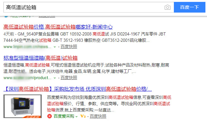
Task: Click the camera image-search icon
Action: point(167,7)
